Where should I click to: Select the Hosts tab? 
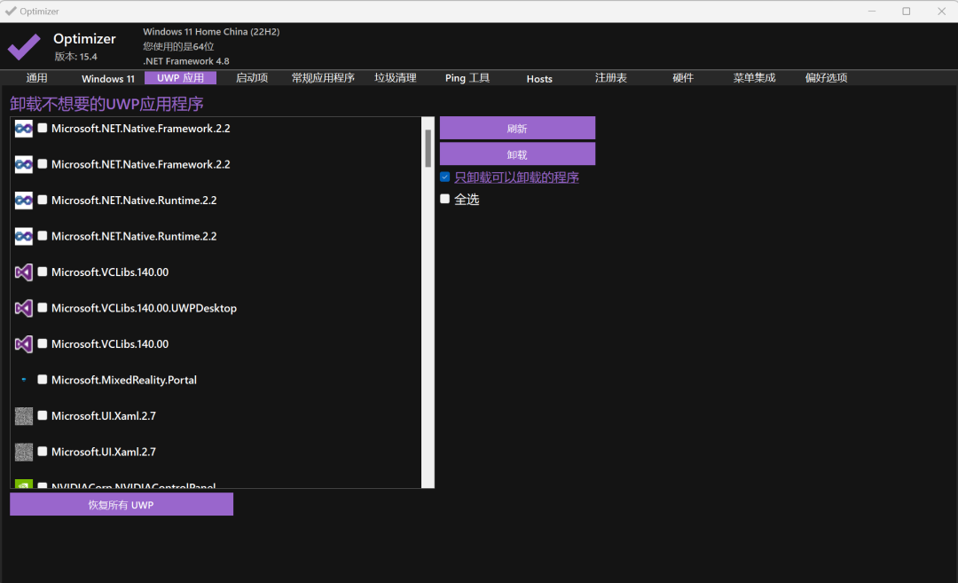pos(539,78)
